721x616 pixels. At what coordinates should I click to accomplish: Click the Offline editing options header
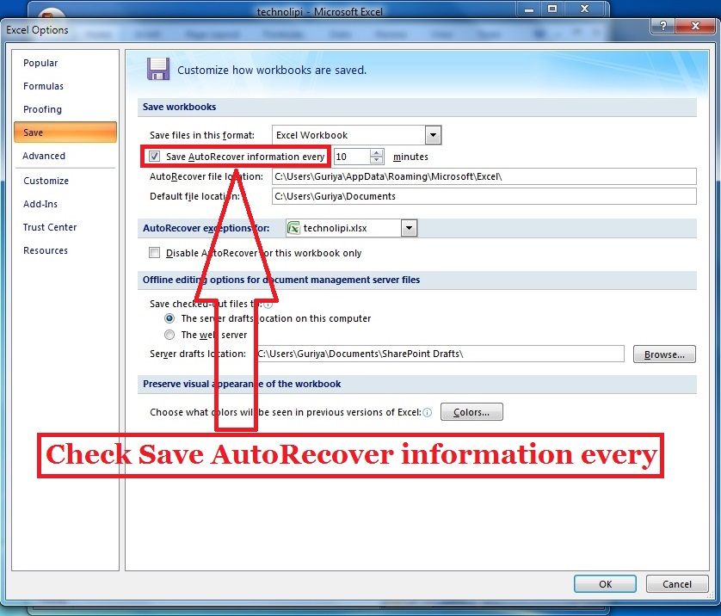(x=281, y=280)
